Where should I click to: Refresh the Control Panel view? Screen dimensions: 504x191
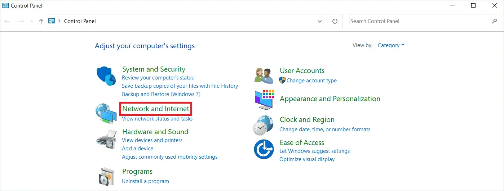tap(335, 21)
